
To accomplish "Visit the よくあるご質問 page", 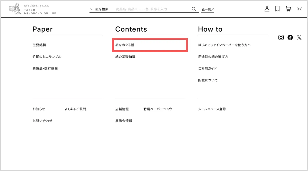I will tap(75, 109).
